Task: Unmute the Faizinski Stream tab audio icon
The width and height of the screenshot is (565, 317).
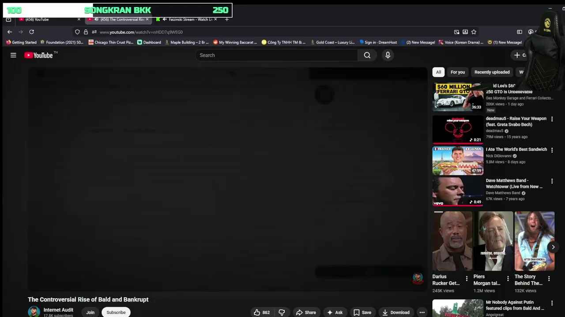Action: [165, 19]
